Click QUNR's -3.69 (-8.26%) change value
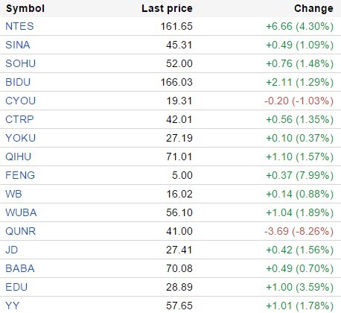The width and height of the screenshot is (341, 313). pyautogui.click(x=299, y=231)
